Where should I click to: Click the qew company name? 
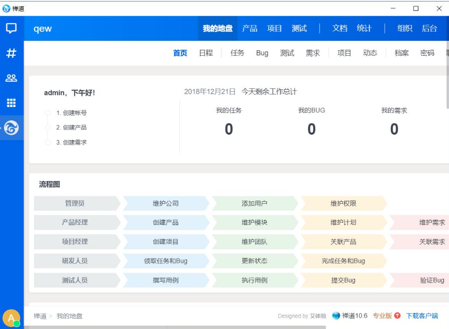[x=42, y=29]
